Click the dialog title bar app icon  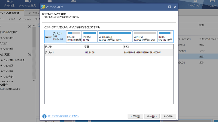[43, 7]
